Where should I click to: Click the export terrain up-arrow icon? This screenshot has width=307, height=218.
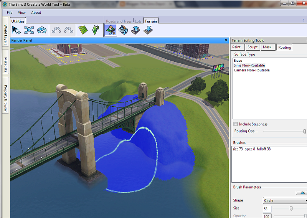click(x=135, y=30)
